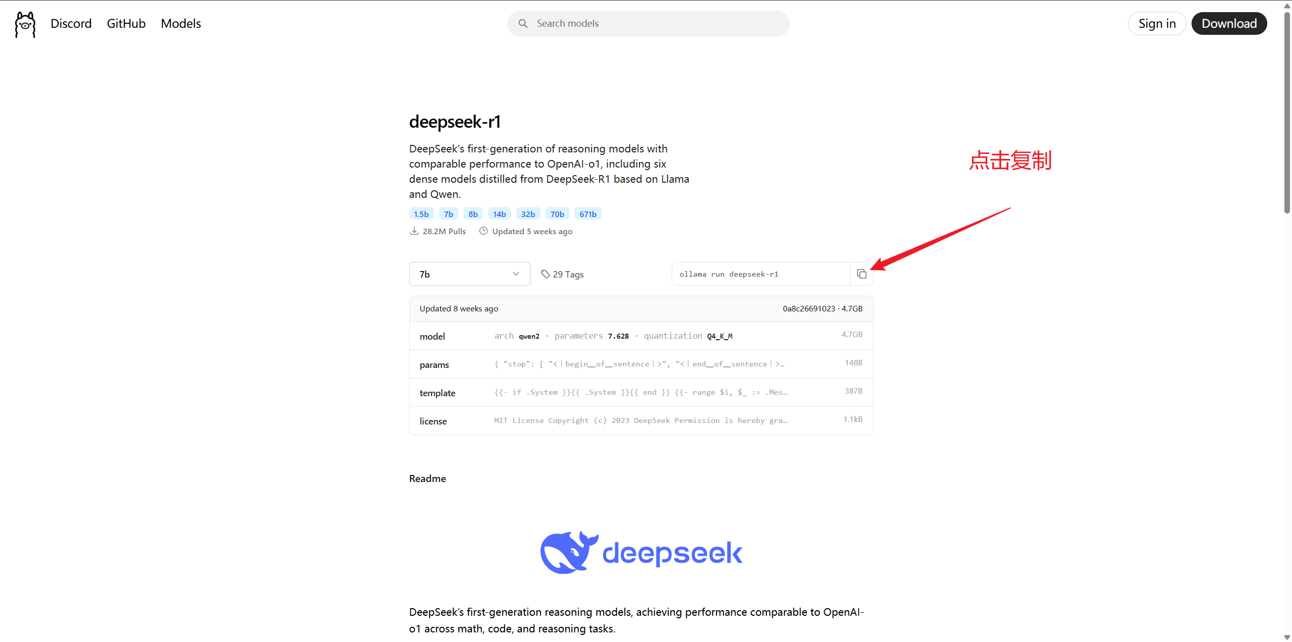Image resolution: width=1292 pixels, height=642 pixels.
Task: Select the 1.5b size tag
Action: point(421,214)
